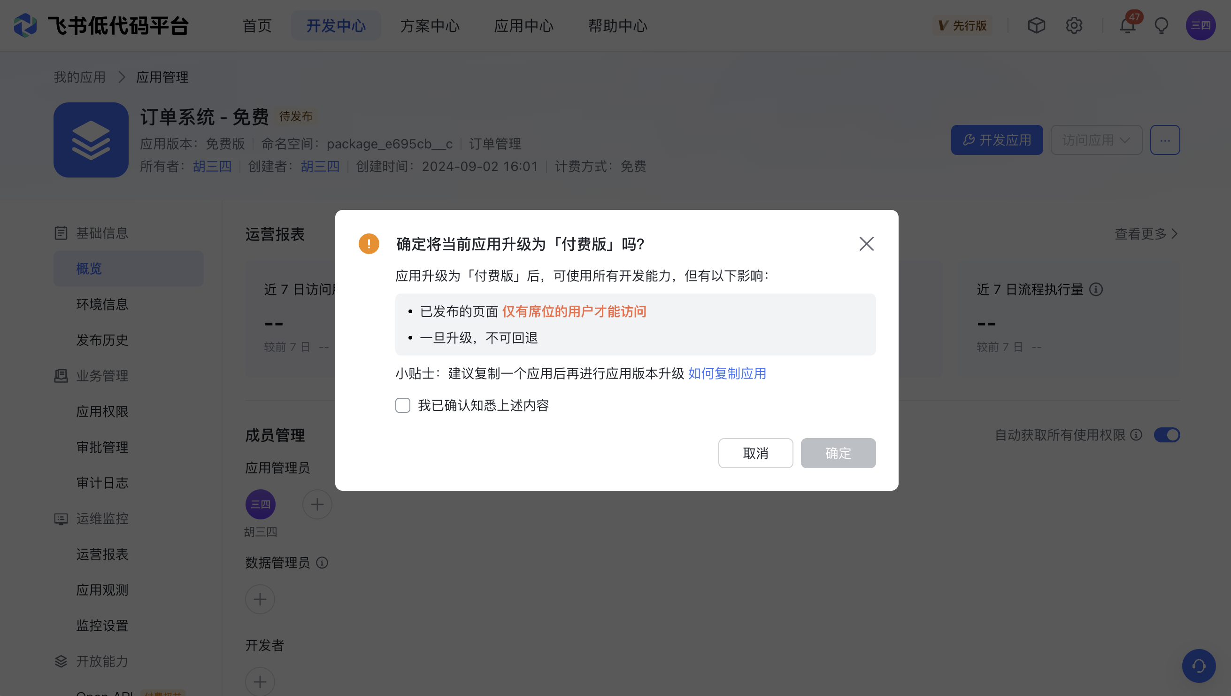Click the 开发应用 button
The image size is (1231, 696).
996,140
